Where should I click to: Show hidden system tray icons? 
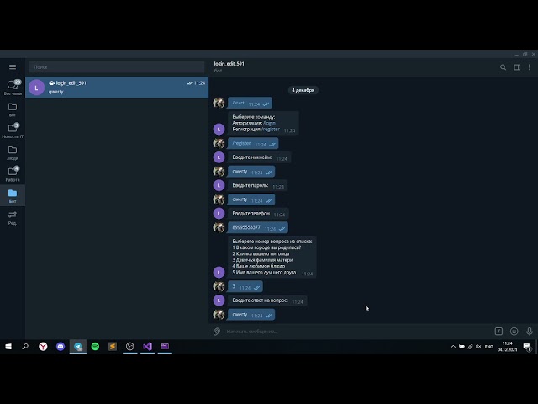click(453, 347)
